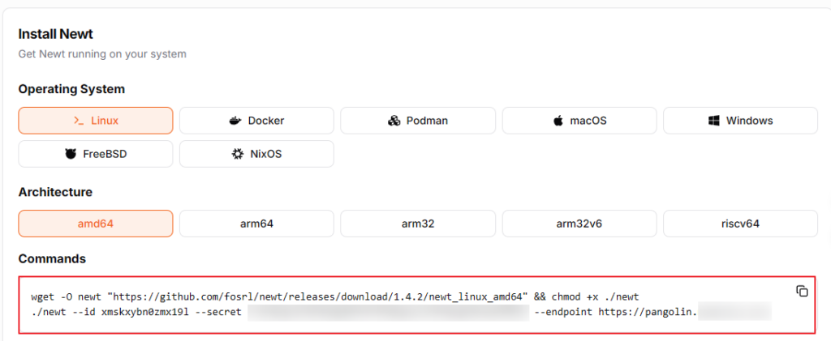Viewport: 831px width, 341px height.
Task: Click the Podman icon
Action: coord(394,121)
